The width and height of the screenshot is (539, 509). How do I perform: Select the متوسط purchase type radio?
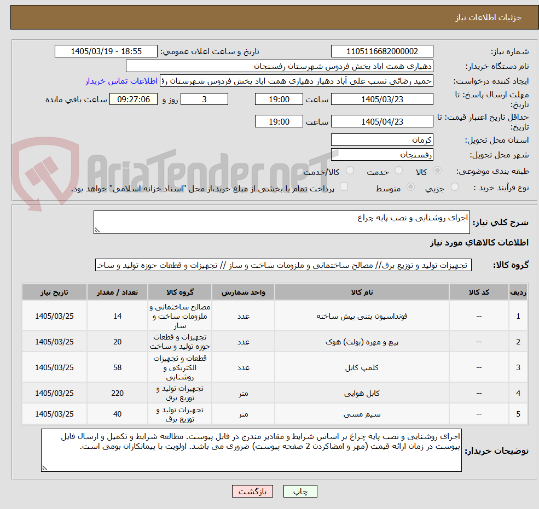[410, 187]
